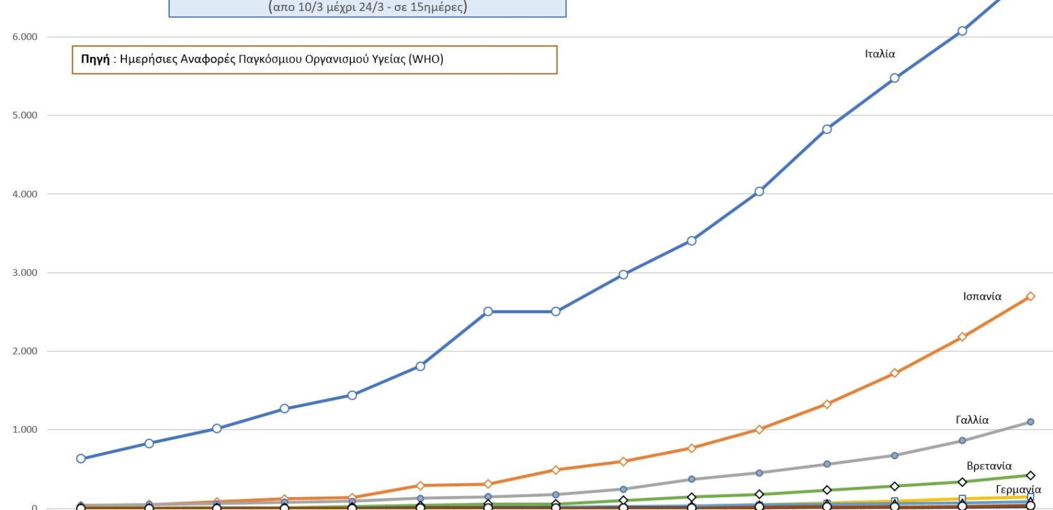
Task: Click the Ιταλία series label
Action: 879,54
